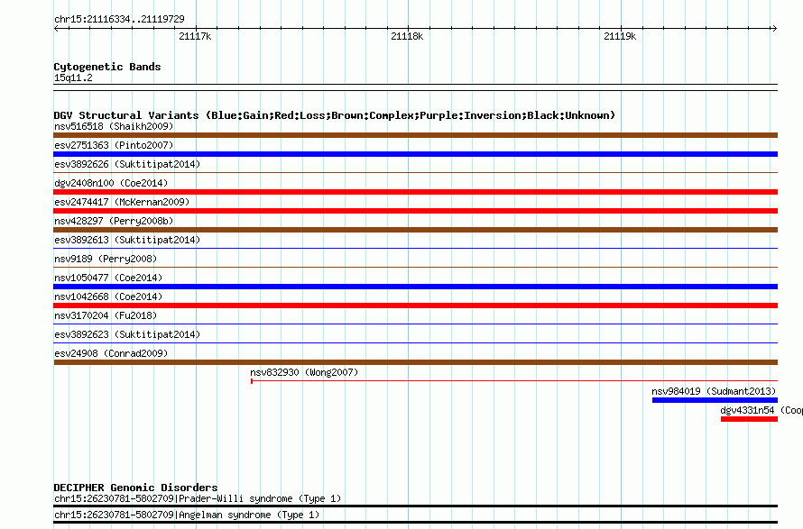803x529 pixels.
Task: Click the esv3892613 (Suktitipat2014) label
Action: coord(127,240)
